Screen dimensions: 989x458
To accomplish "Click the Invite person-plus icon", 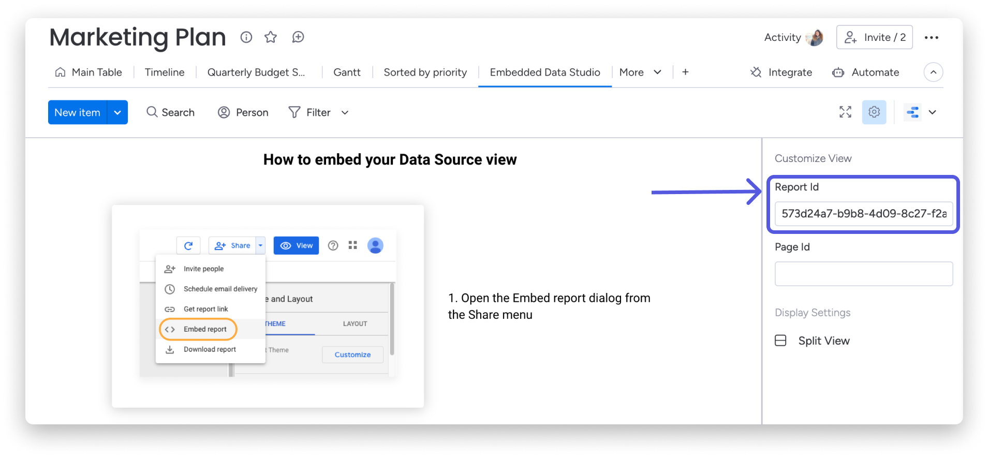I will tap(850, 37).
